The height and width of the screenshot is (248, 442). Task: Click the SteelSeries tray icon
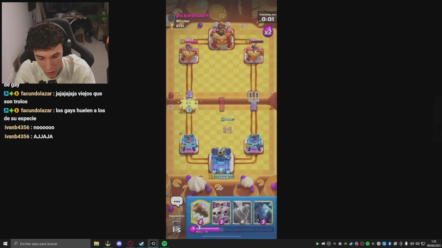pyautogui.click(x=340, y=244)
